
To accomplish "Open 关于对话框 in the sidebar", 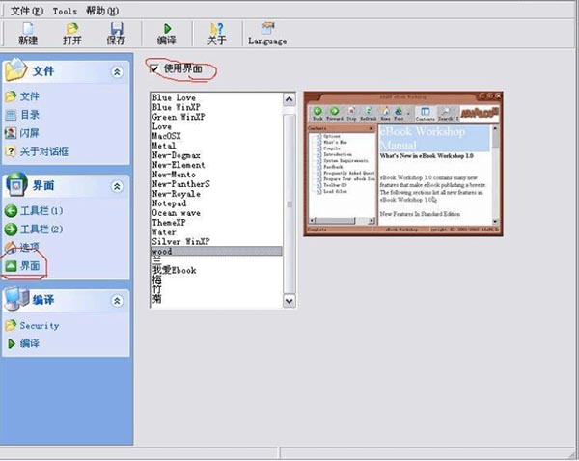I will click(x=43, y=150).
